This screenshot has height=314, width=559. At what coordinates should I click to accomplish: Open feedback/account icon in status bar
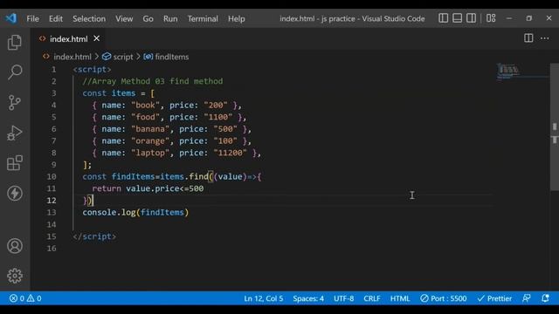526,298
